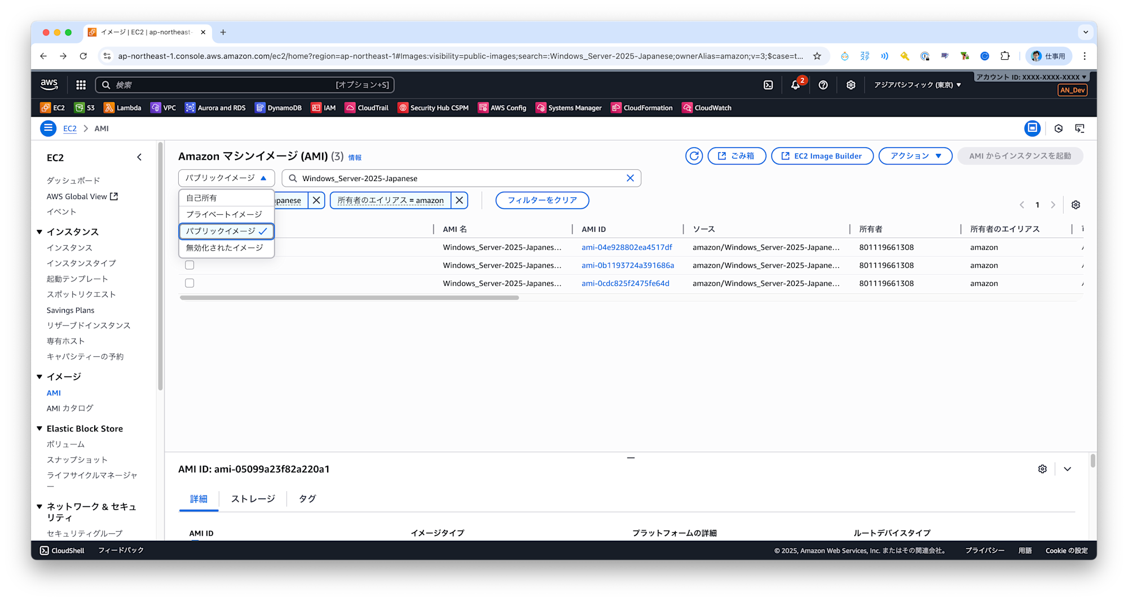Screen dimensions: 1128x601
Task: Remove the owner alias = amazon filter
Action: click(460, 200)
